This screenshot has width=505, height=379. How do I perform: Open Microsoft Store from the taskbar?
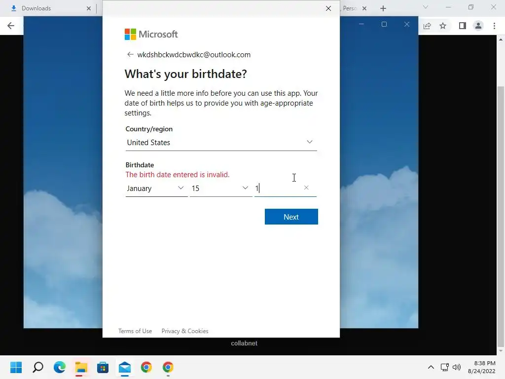[x=103, y=367]
